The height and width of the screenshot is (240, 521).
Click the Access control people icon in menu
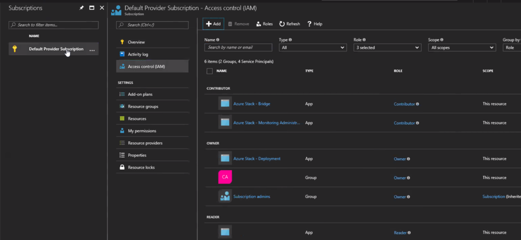coord(122,66)
